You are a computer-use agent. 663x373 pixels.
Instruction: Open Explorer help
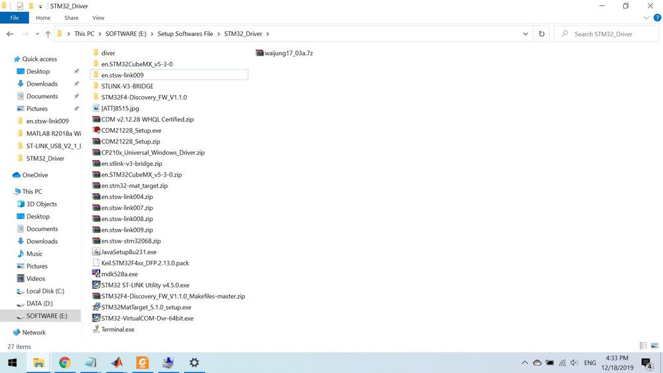(657, 18)
